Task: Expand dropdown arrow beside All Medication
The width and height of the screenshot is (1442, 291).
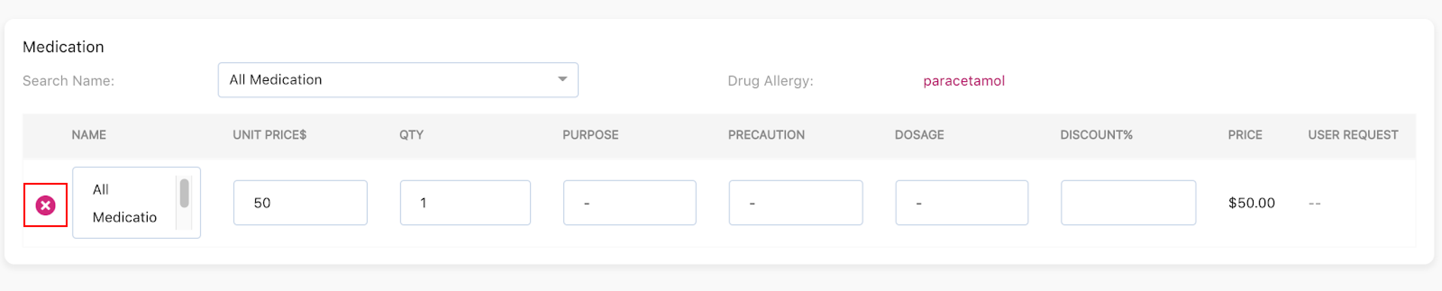Action: tap(562, 80)
